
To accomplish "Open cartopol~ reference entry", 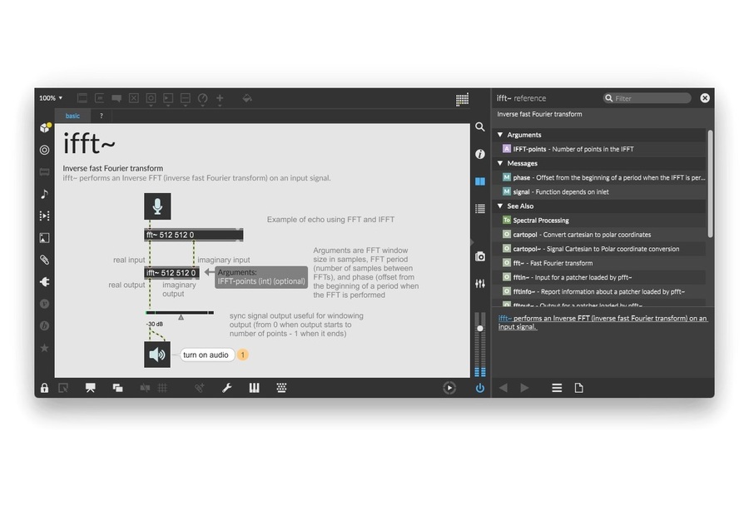I will (x=600, y=249).
